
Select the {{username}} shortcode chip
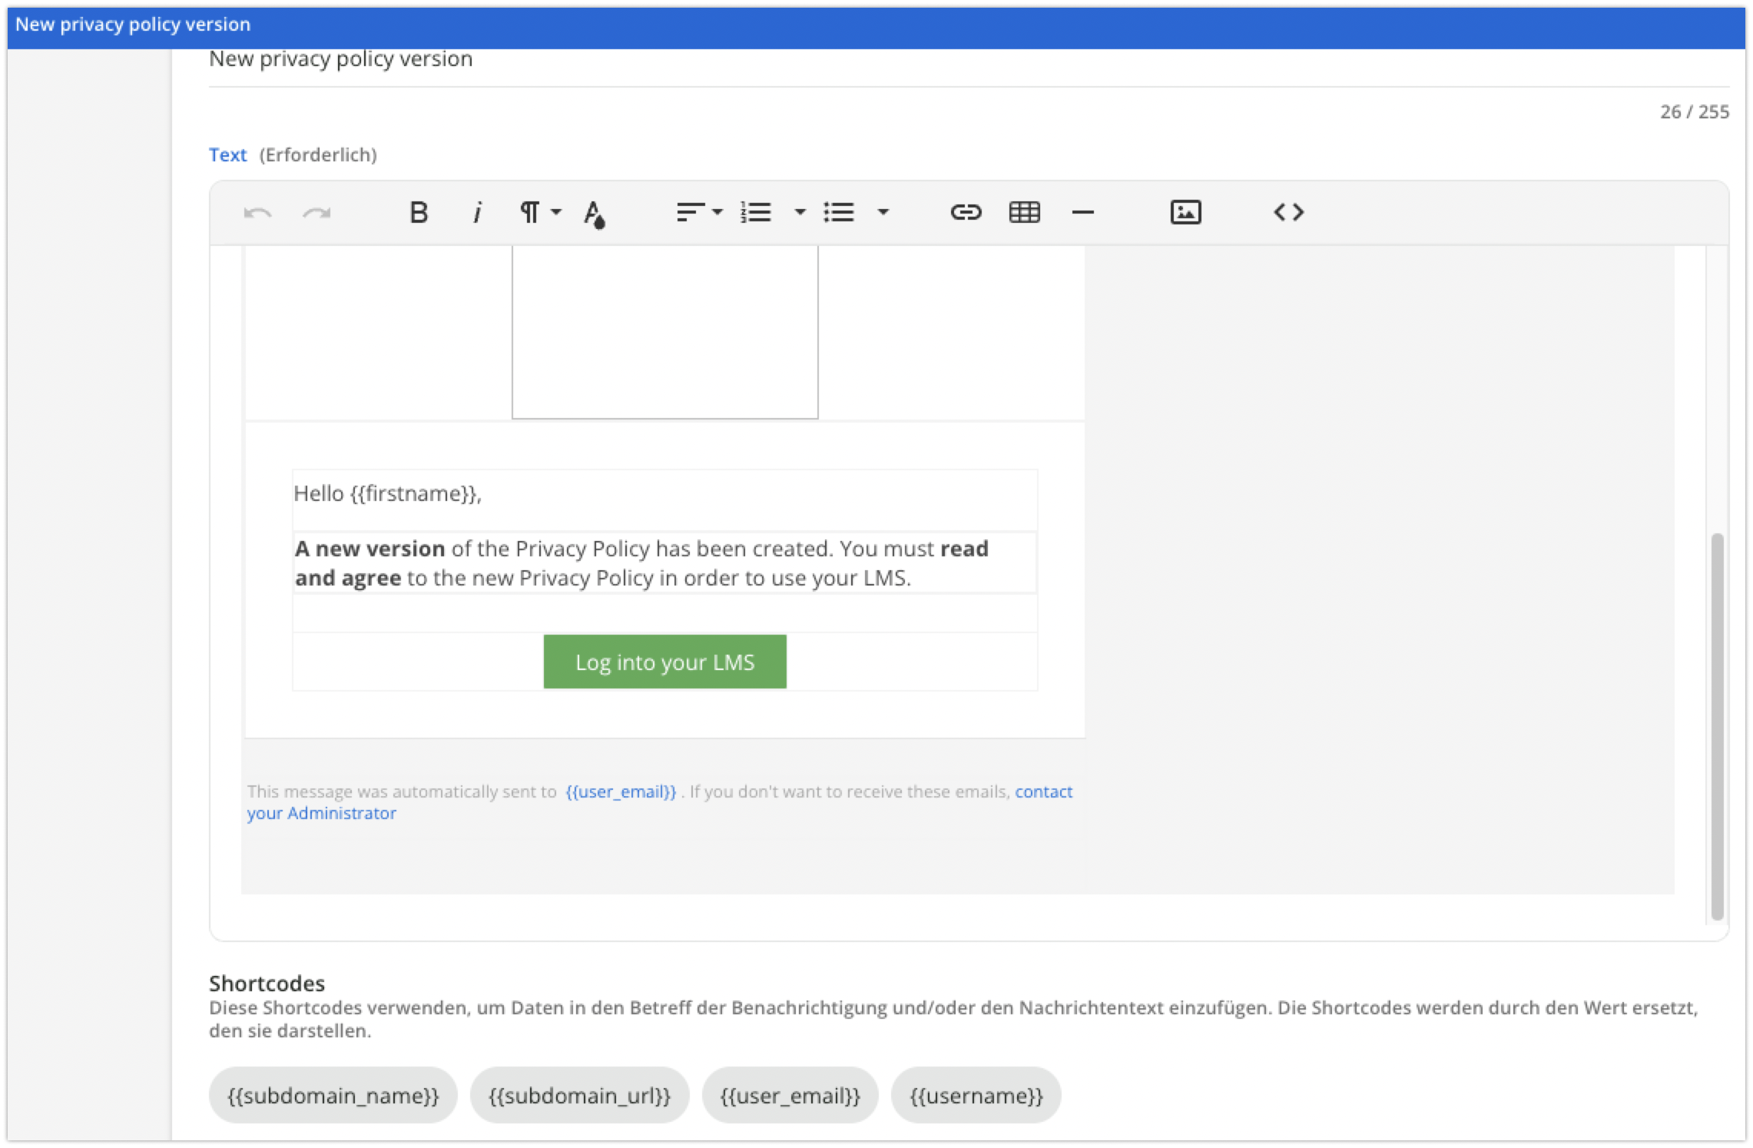click(x=976, y=1095)
